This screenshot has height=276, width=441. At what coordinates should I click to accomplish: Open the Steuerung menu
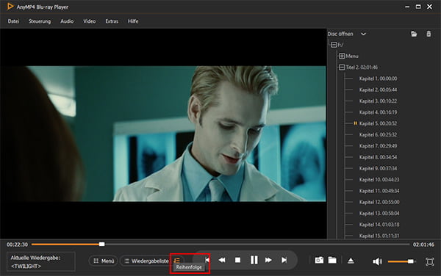pyautogui.click(x=40, y=21)
